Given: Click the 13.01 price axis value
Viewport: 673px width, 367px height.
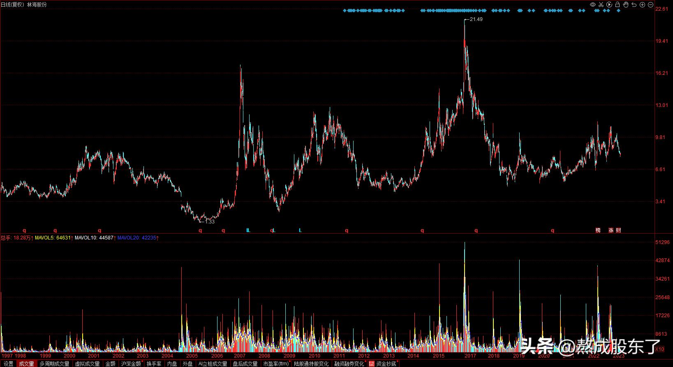Looking at the screenshot, I should coord(661,105).
